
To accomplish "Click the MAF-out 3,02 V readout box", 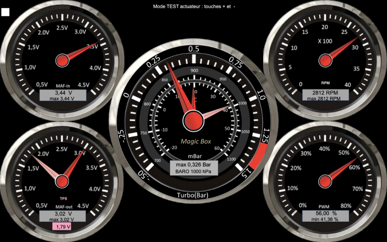I will (x=63, y=216).
